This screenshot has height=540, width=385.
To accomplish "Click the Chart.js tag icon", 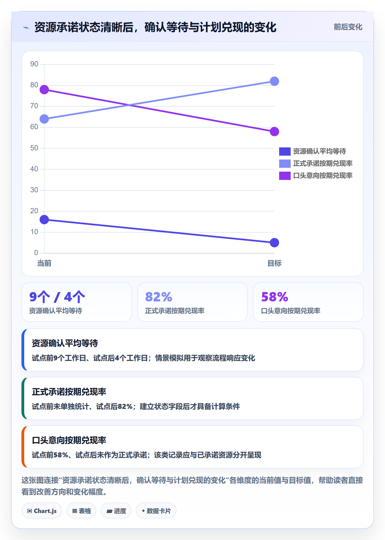I will pos(30,511).
